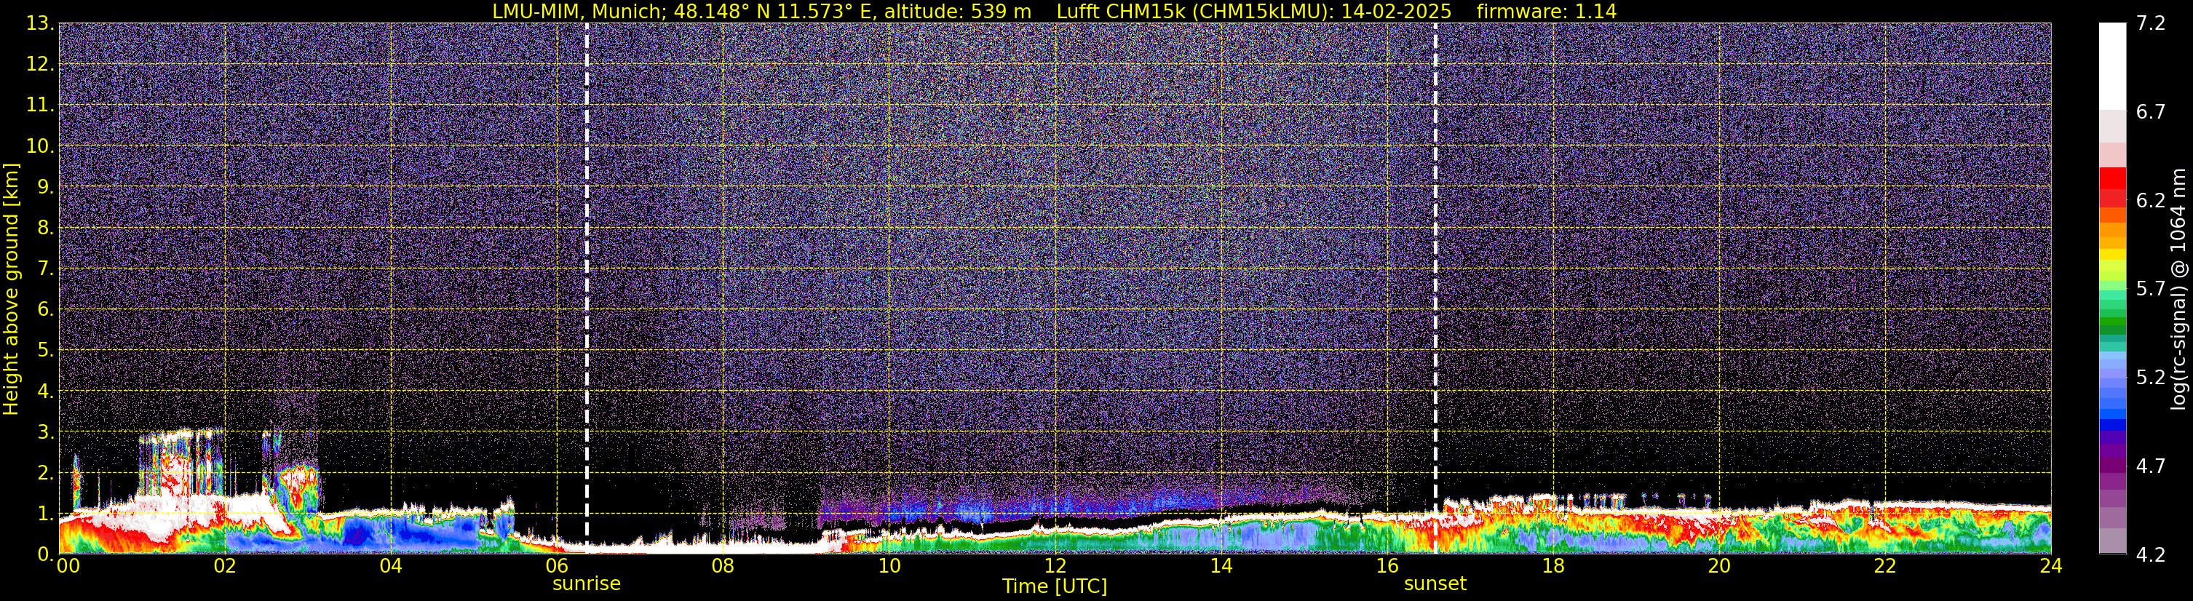Click the 08 tick label on time axis
2193x601 pixels.
point(723,566)
